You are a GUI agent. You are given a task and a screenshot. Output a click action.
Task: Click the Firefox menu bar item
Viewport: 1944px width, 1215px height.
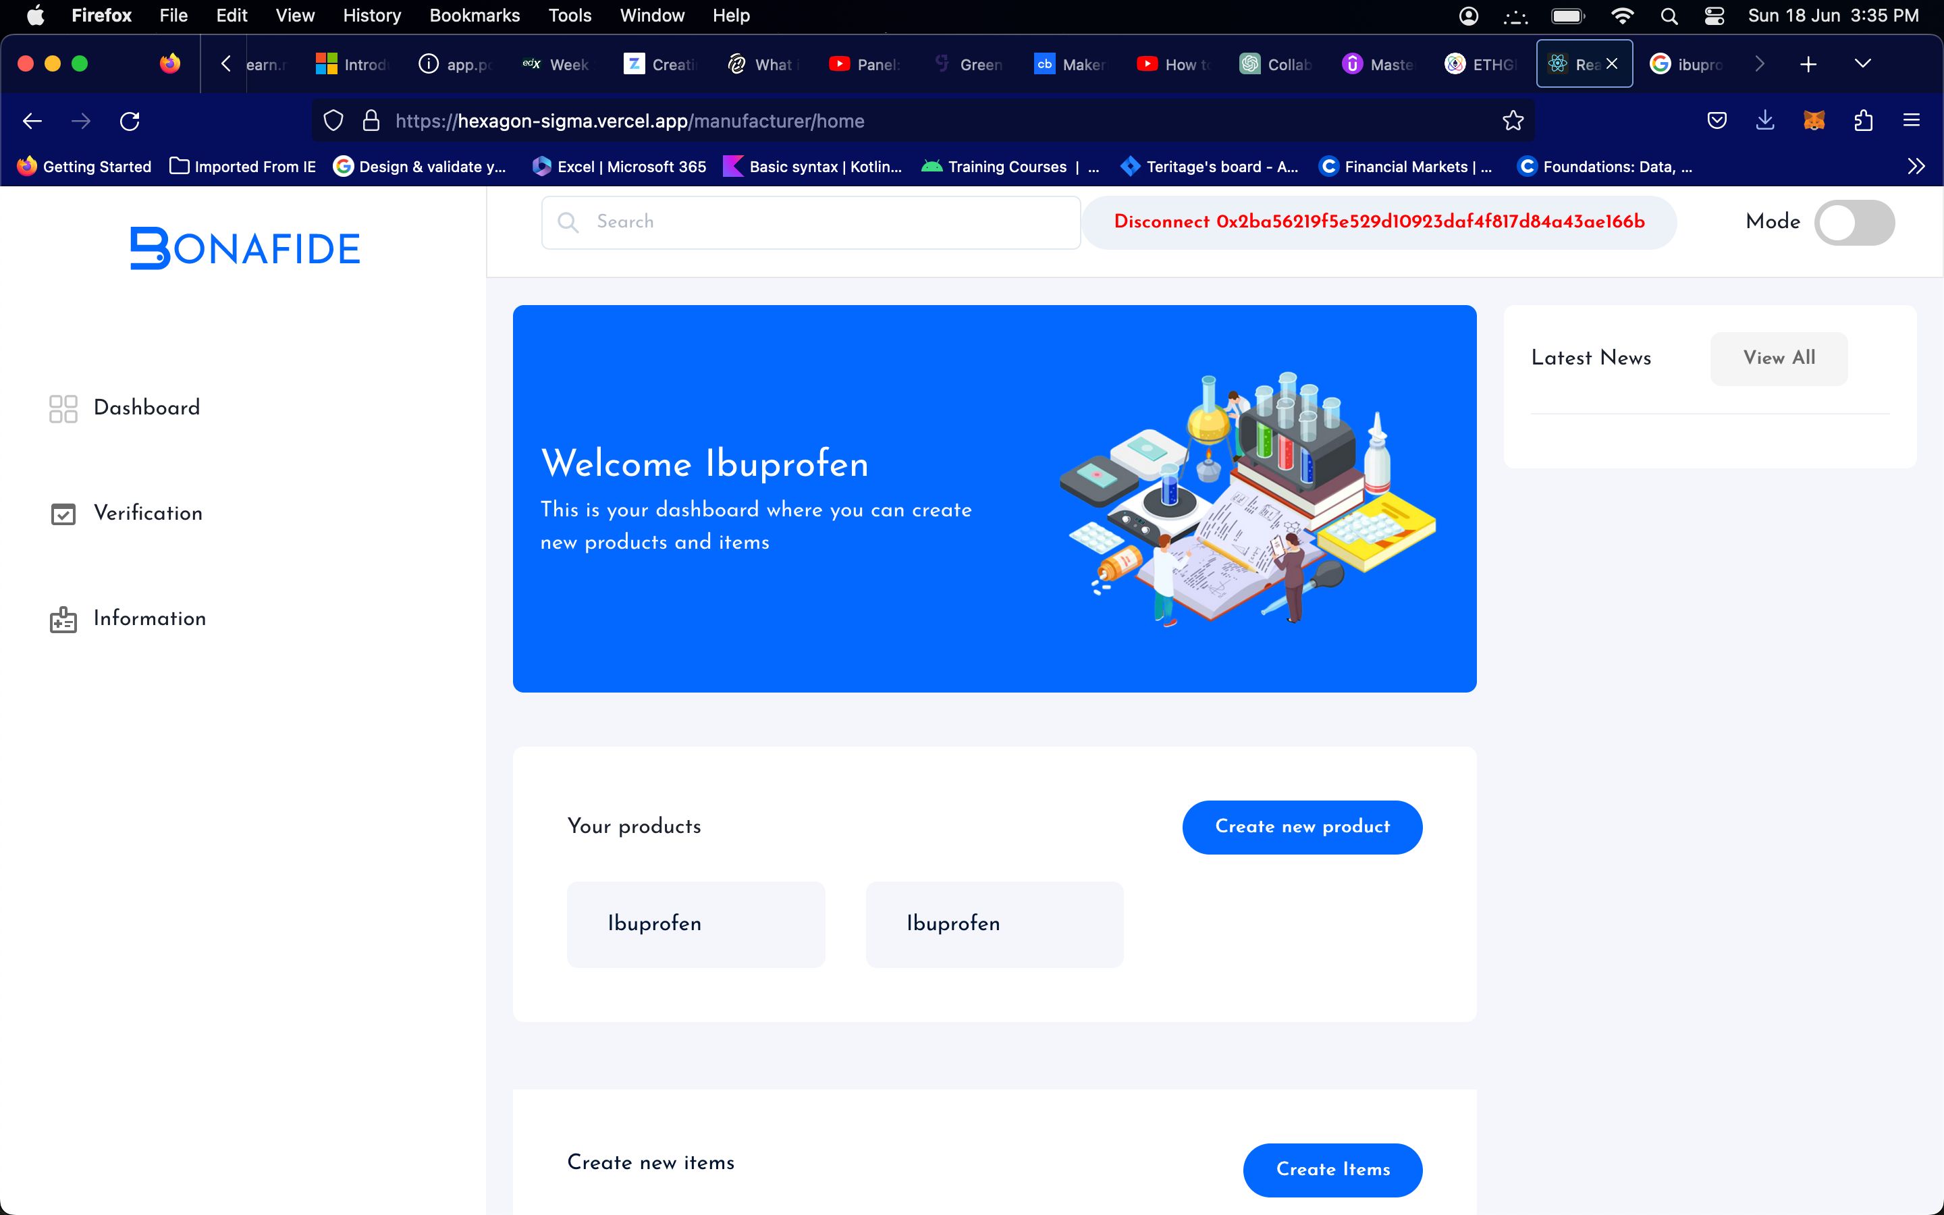(101, 16)
